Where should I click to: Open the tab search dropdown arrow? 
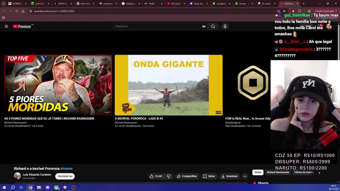tap(4, 4)
